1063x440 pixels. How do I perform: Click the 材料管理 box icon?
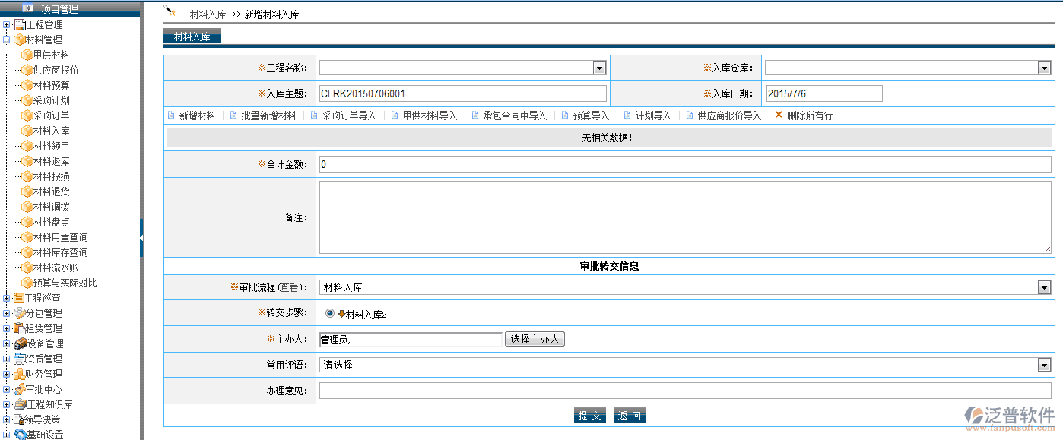tap(20, 40)
